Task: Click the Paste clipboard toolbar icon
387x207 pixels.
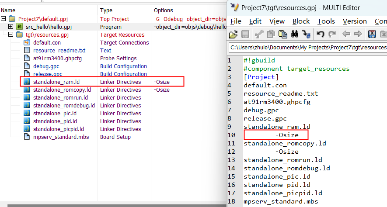Action: click(283, 34)
